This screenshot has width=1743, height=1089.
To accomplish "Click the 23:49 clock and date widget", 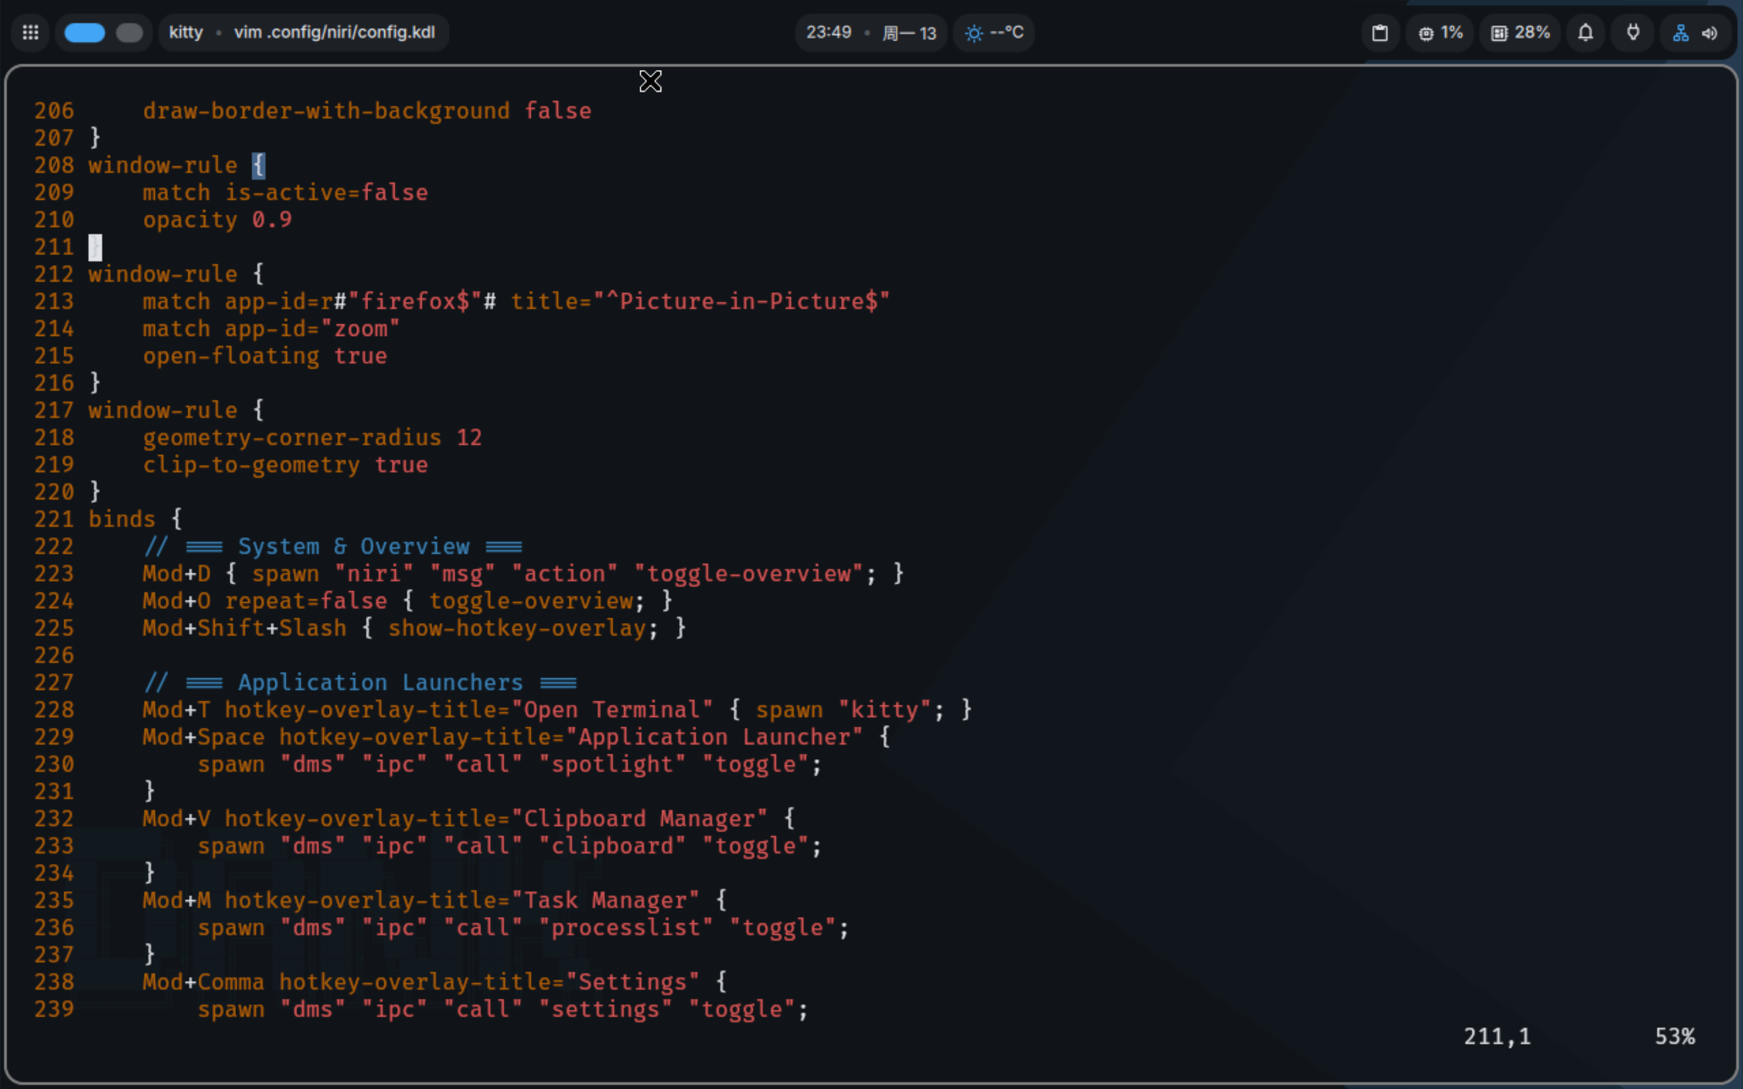I will (870, 33).
